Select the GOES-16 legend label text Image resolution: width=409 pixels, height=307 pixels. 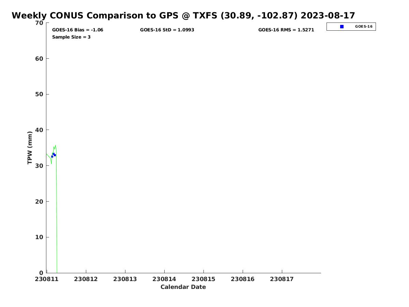point(363,27)
